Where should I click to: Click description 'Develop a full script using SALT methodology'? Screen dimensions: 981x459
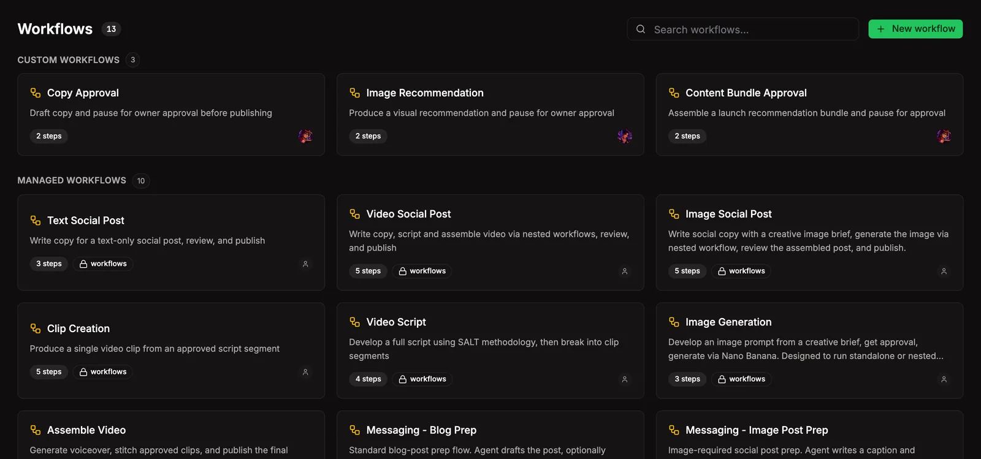pos(484,349)
